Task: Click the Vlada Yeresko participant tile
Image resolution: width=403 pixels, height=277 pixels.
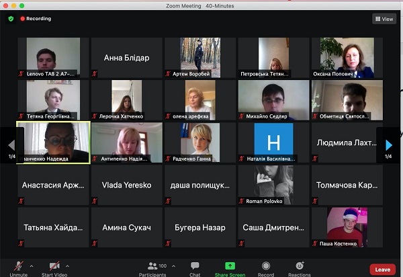Action: [126, 185]
